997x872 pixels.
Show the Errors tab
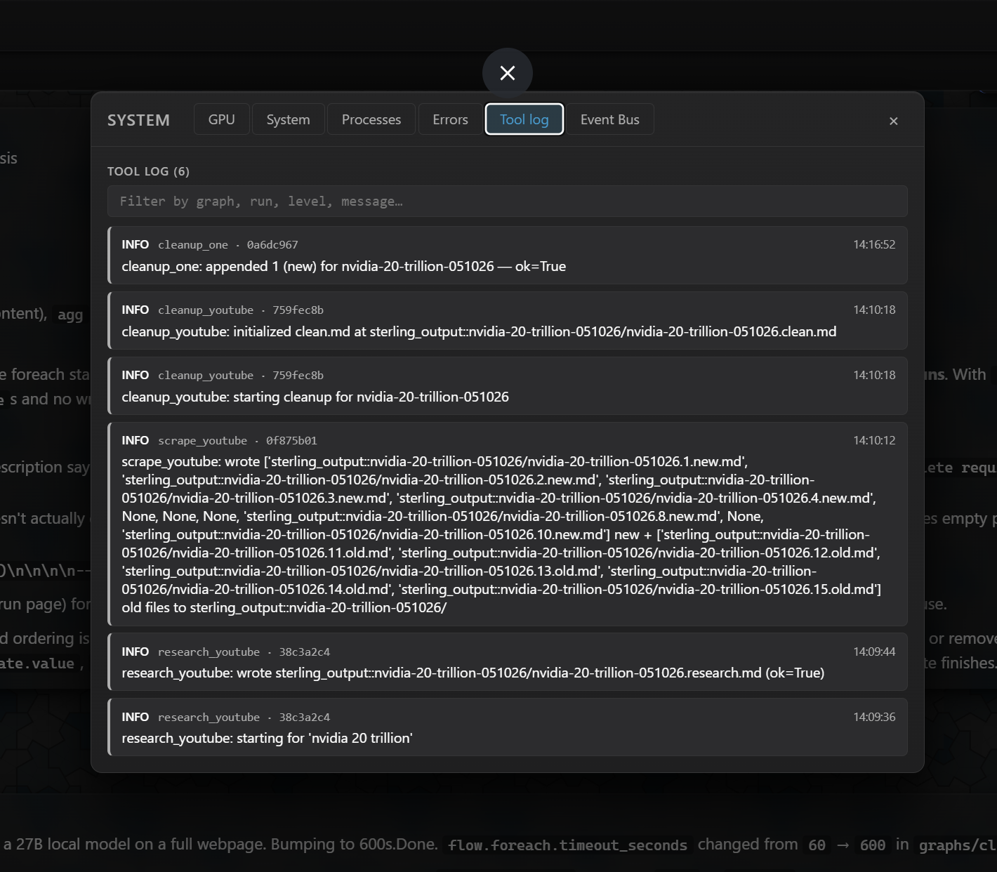click(x=450, y=119)
